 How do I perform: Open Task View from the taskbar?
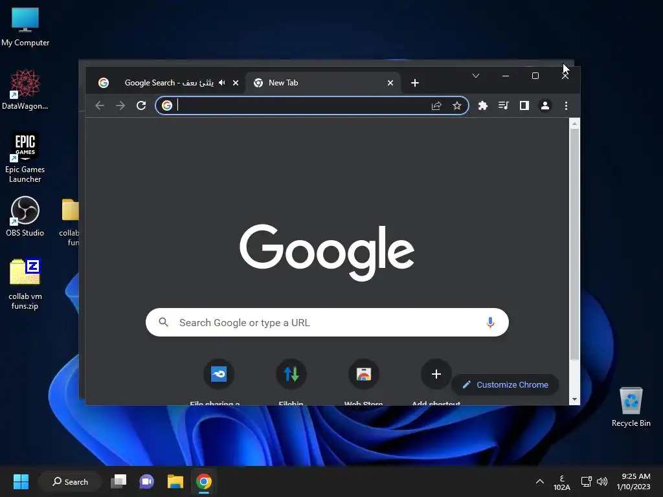[x=118, y=481]
